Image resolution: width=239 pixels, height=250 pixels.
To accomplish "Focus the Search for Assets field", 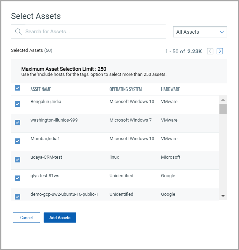I will click(89, 31).
